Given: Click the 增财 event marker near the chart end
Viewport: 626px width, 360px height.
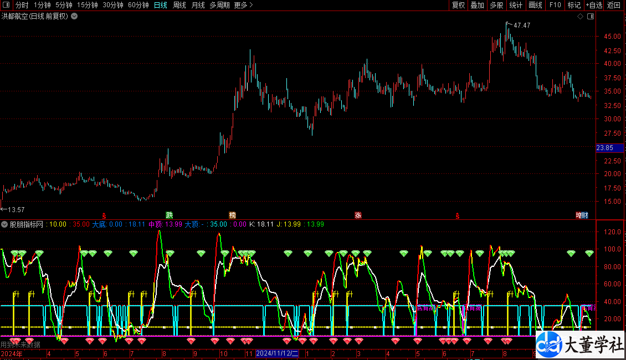Looking at the screenshot, I should click(582, 215).
